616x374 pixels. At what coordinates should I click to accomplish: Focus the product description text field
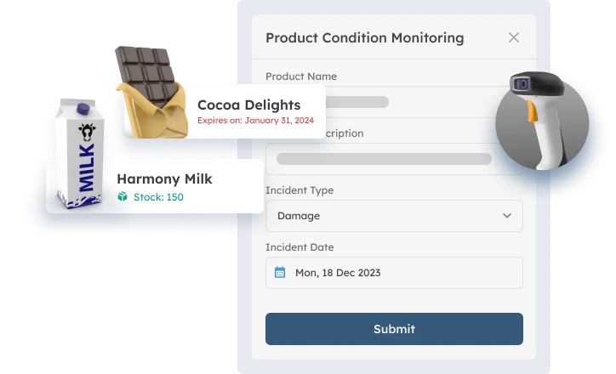393,159
